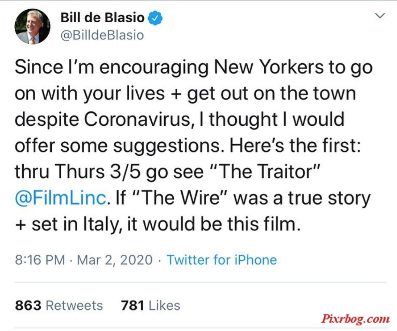Click the Mar 2, 2020 date
The image size is (397, 331).
115,260
